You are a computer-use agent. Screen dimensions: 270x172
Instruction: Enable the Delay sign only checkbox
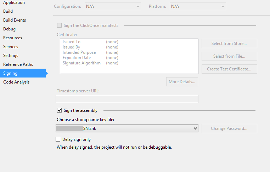pyautogui.click(x=58, y=139)
